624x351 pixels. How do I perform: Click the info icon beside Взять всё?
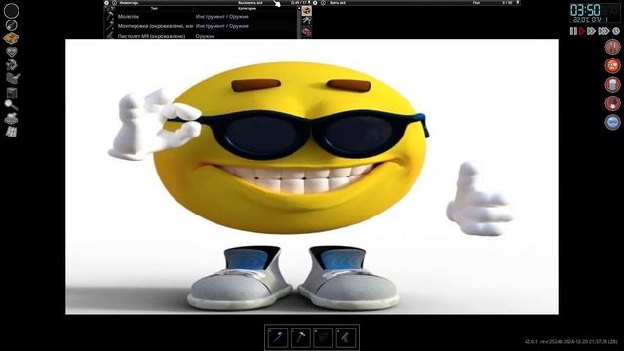323,3
